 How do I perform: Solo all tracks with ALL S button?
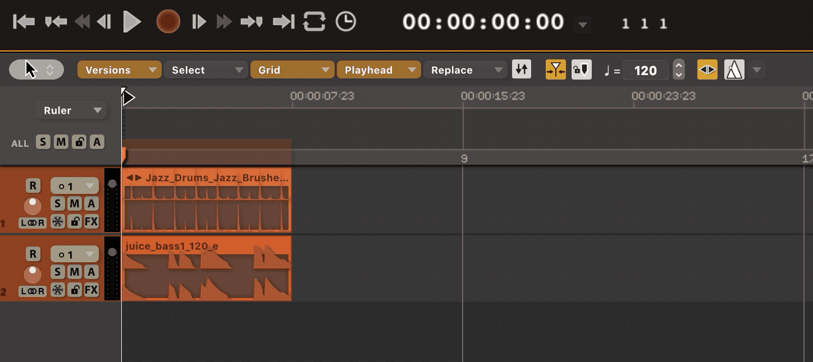click(43, 142)
